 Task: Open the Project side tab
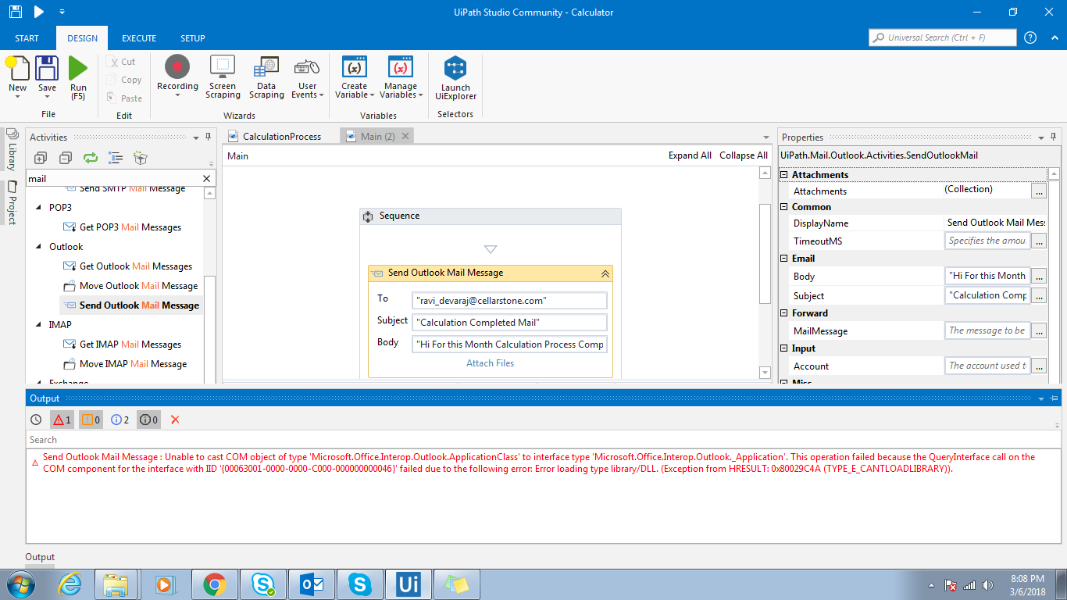(x=12, y=203)
